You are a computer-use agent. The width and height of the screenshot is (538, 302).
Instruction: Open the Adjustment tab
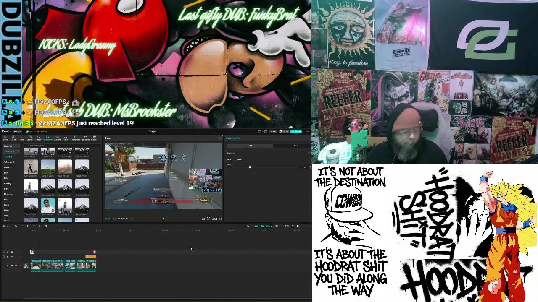click(75, 138)
